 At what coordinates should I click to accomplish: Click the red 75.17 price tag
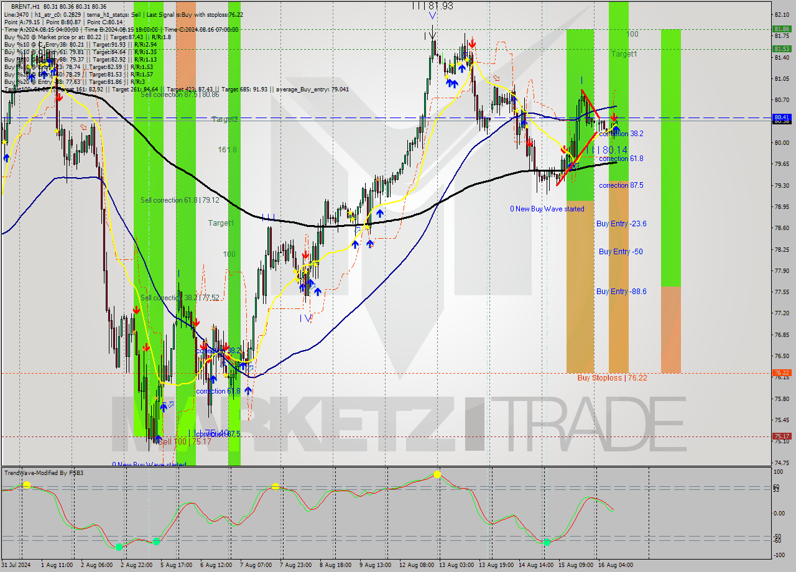click(782, 436)
